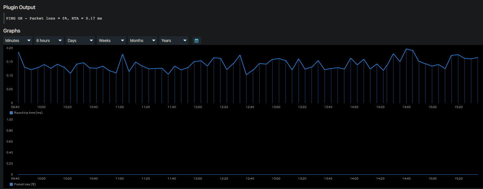
Task: Open the Minutes dropdown arrow
Action: 29,40
